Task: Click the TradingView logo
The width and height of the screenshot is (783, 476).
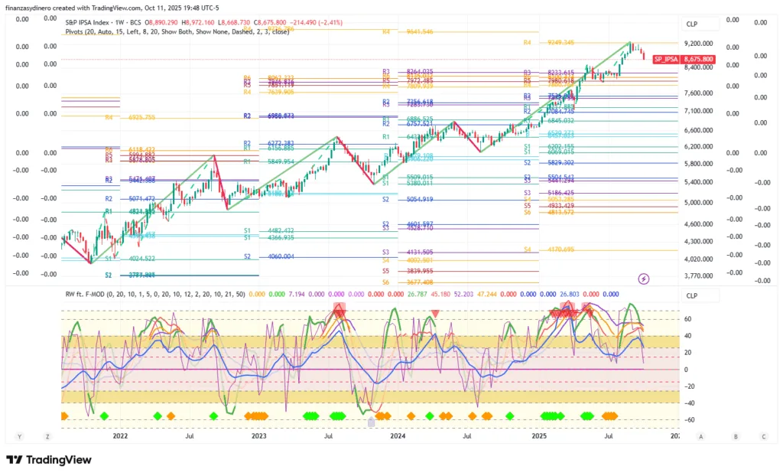Action: click(49, 460)
